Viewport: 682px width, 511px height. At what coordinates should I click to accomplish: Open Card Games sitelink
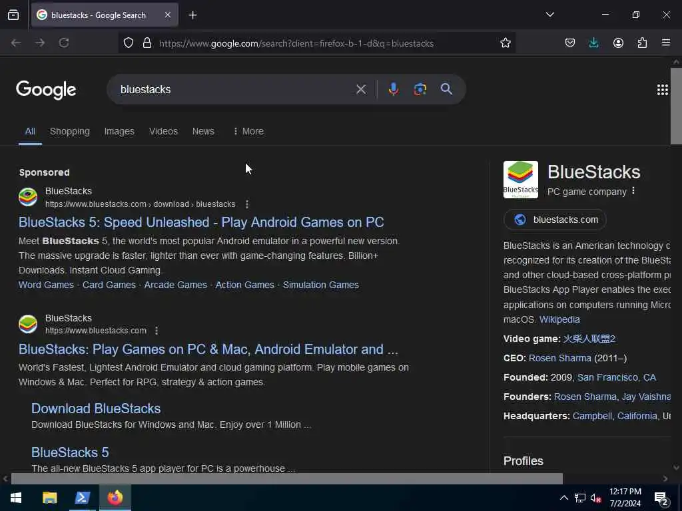109,285
